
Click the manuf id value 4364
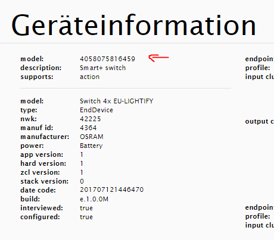pyautogui.click(x=88, y=128)
